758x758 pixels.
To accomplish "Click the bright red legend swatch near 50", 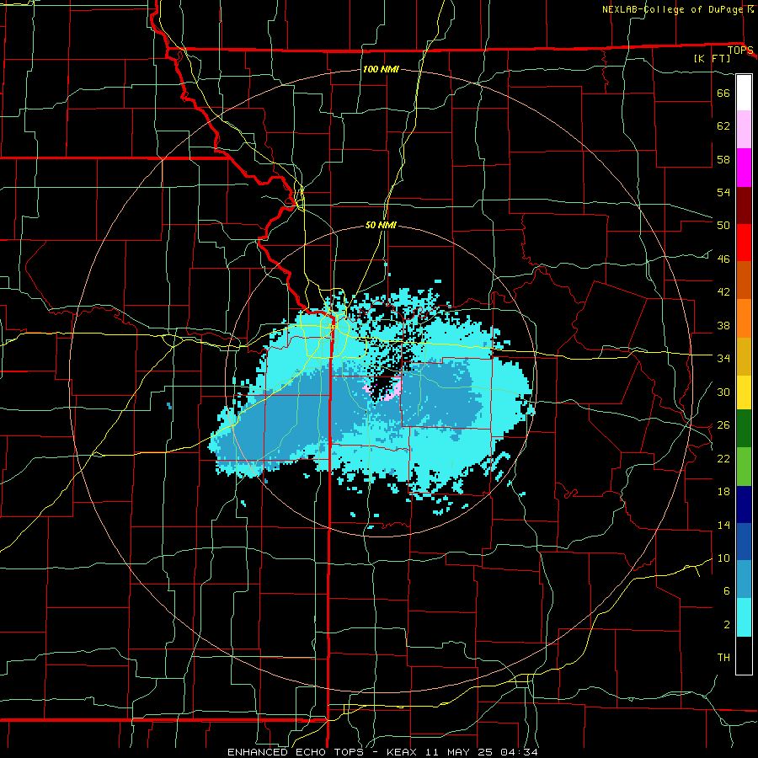I will (744, 243).
